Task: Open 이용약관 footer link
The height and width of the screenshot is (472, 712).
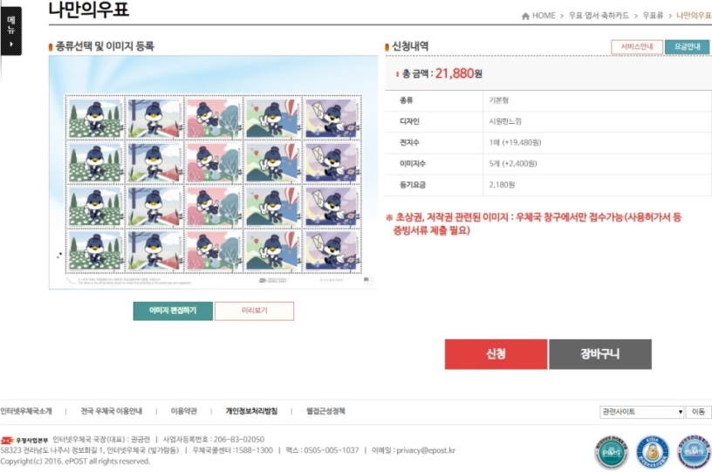Action: coord(184,411)
